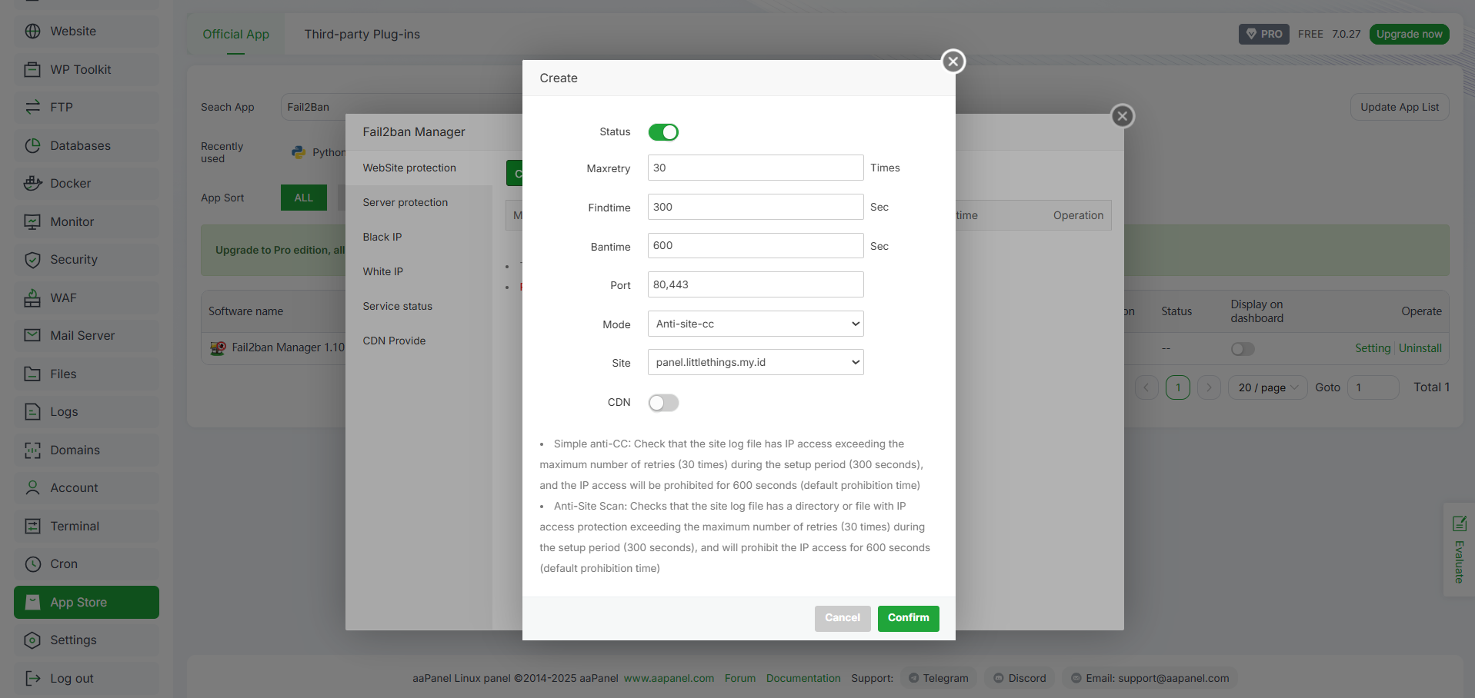This screenshot has height=698, width=1475.
Task: Switch to Third-party Plug-ins tab
Action: coord(362,34)
